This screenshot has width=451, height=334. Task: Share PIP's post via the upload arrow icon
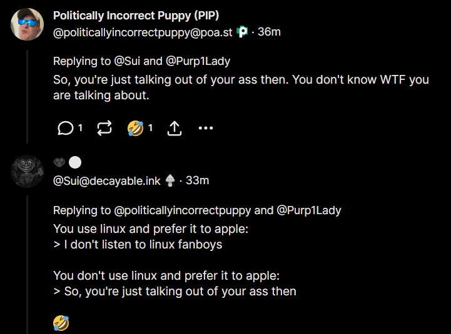(175, 128)
